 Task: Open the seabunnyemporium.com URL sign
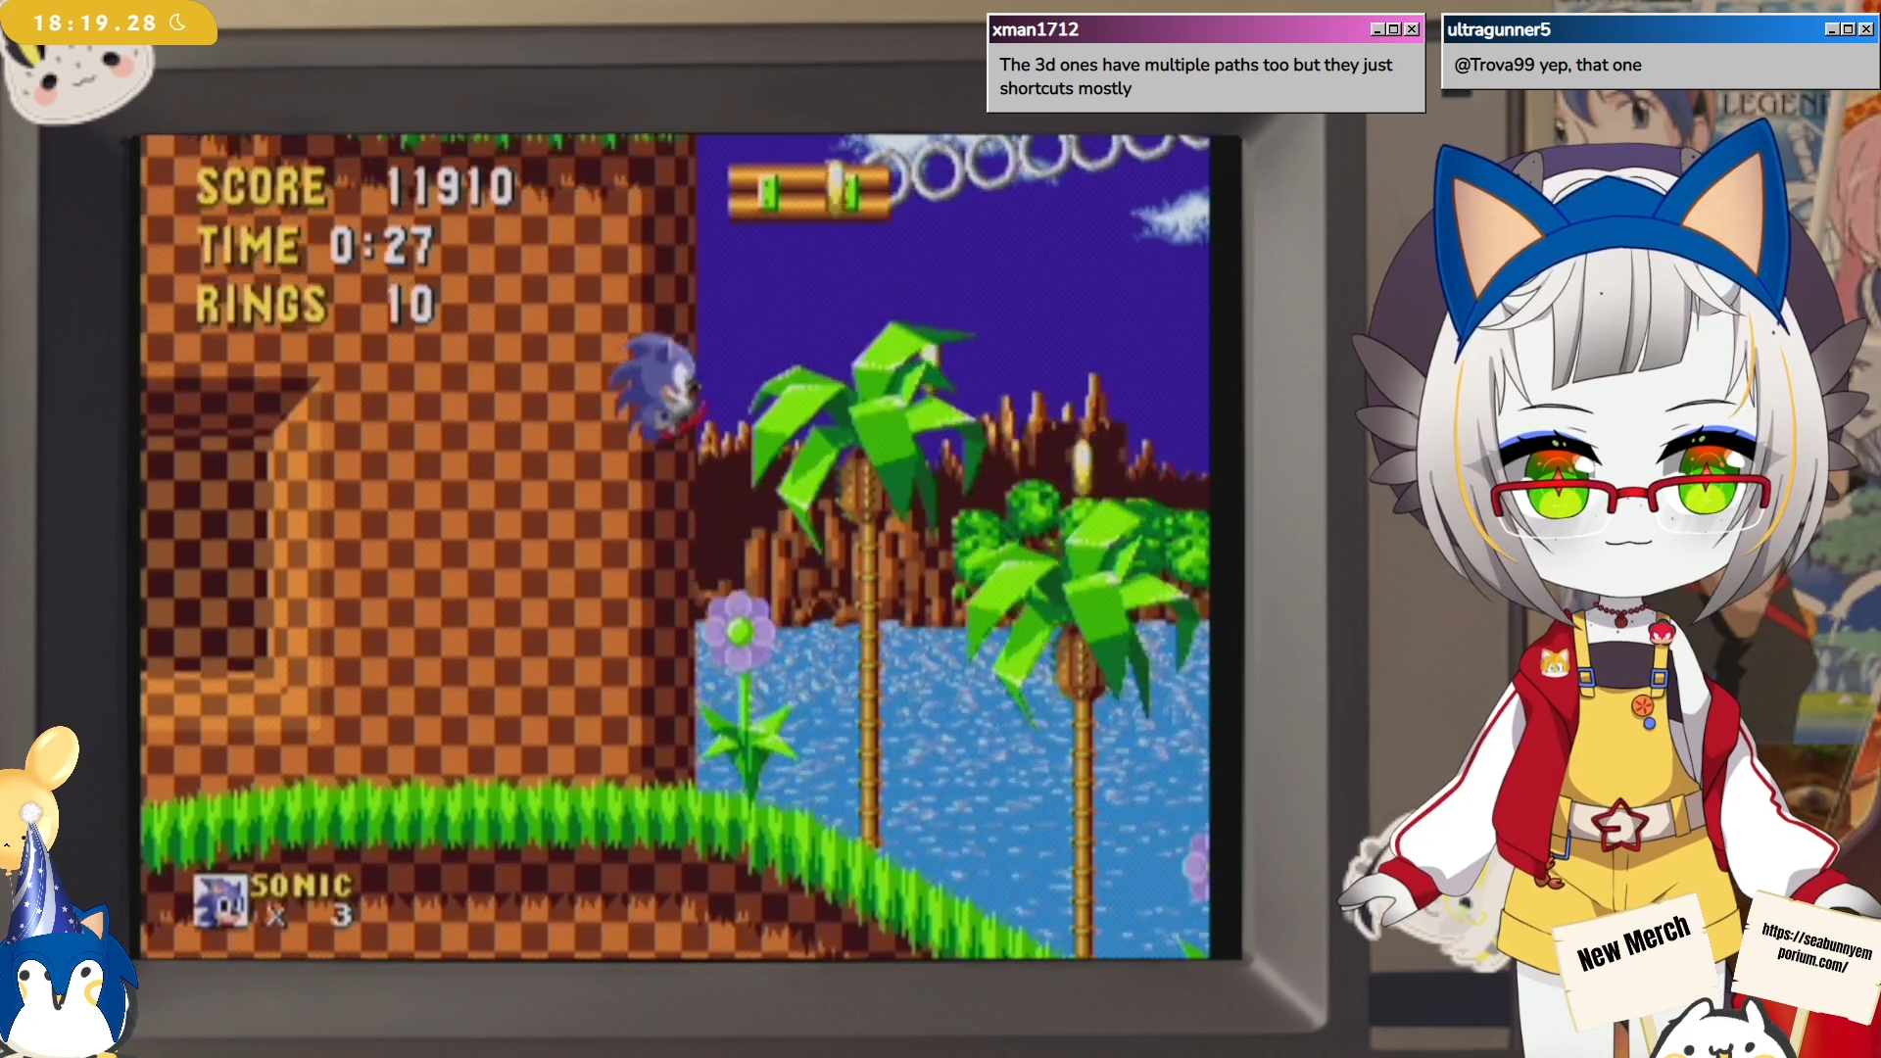point(1815,948)
